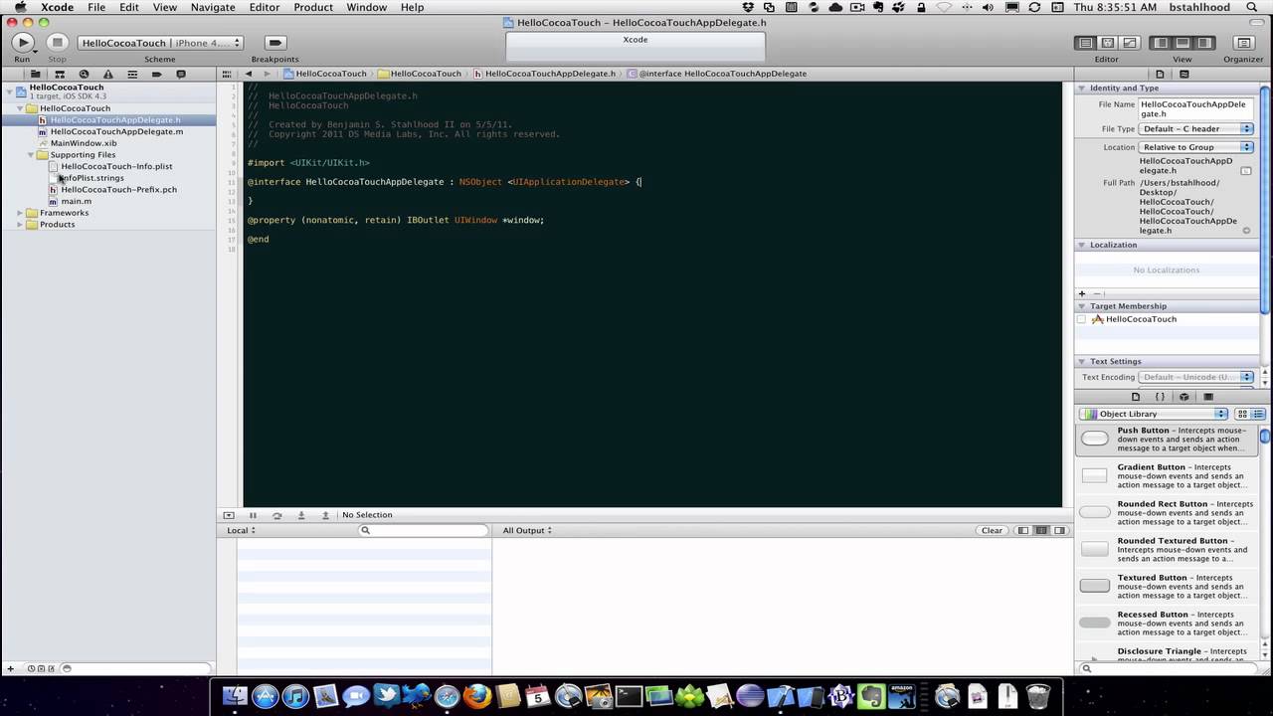
Task: Click the variables search field
Action: (423, 530)
